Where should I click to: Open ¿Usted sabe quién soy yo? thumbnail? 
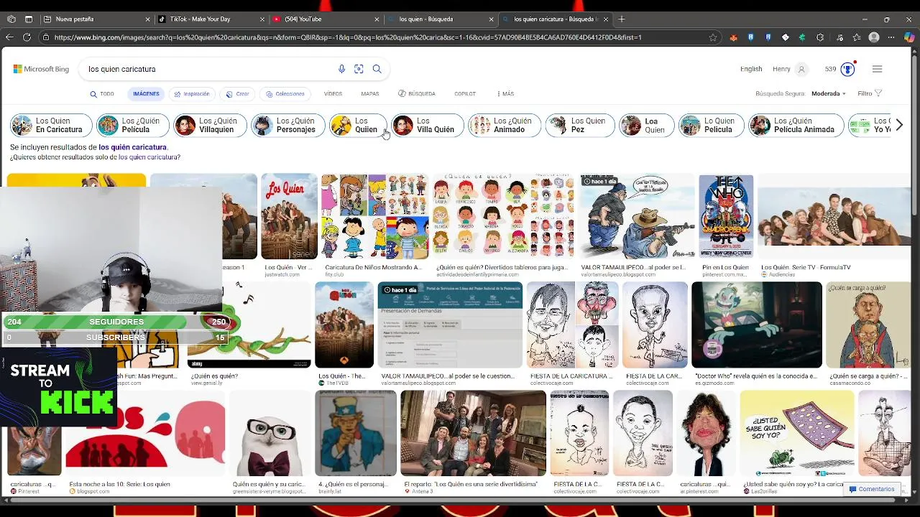click(x=797, y=433)
